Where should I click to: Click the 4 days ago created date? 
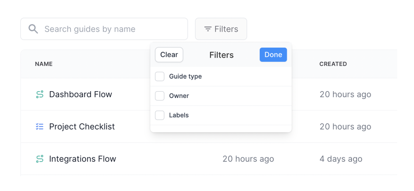[341, 159]
